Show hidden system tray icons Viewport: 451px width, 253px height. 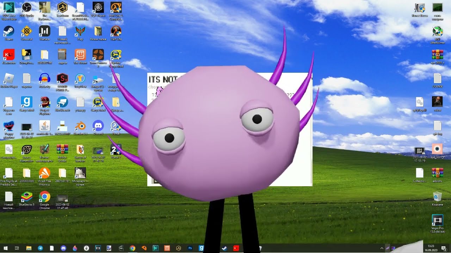coord(382,248)
